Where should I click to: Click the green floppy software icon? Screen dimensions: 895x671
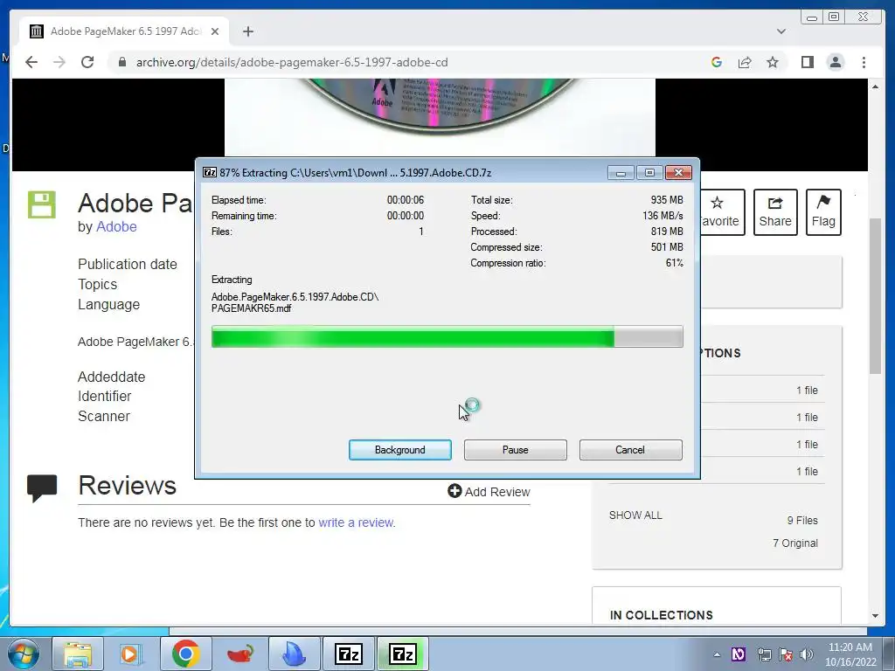[42, 204]
